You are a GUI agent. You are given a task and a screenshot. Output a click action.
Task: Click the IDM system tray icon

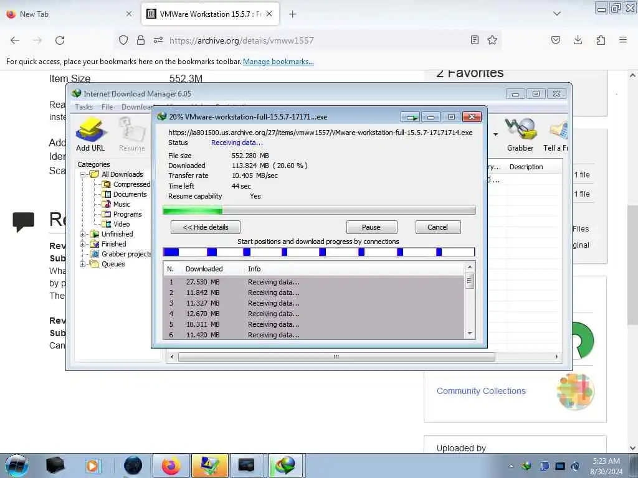527,466
